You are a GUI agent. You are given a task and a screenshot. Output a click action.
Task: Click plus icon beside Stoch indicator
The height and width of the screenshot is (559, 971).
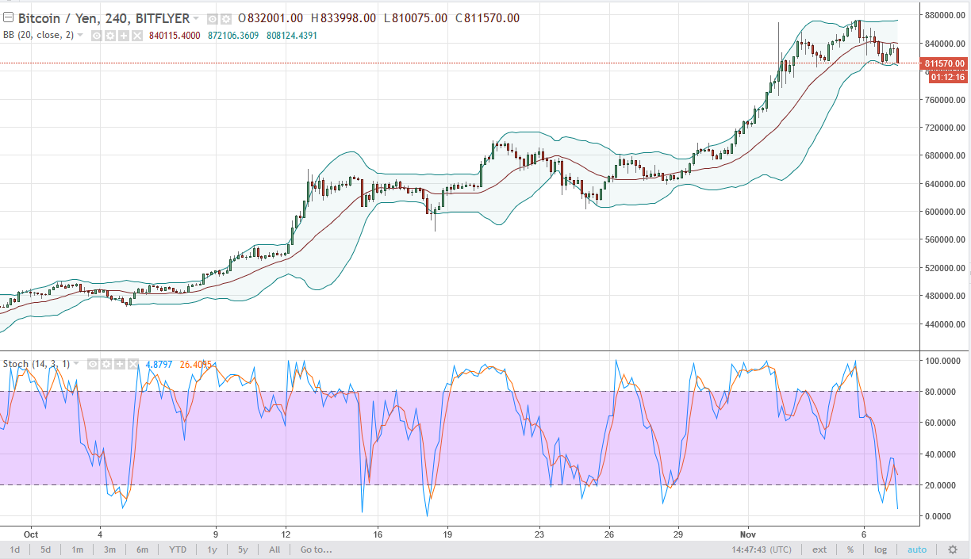click(x=119, y=365)
